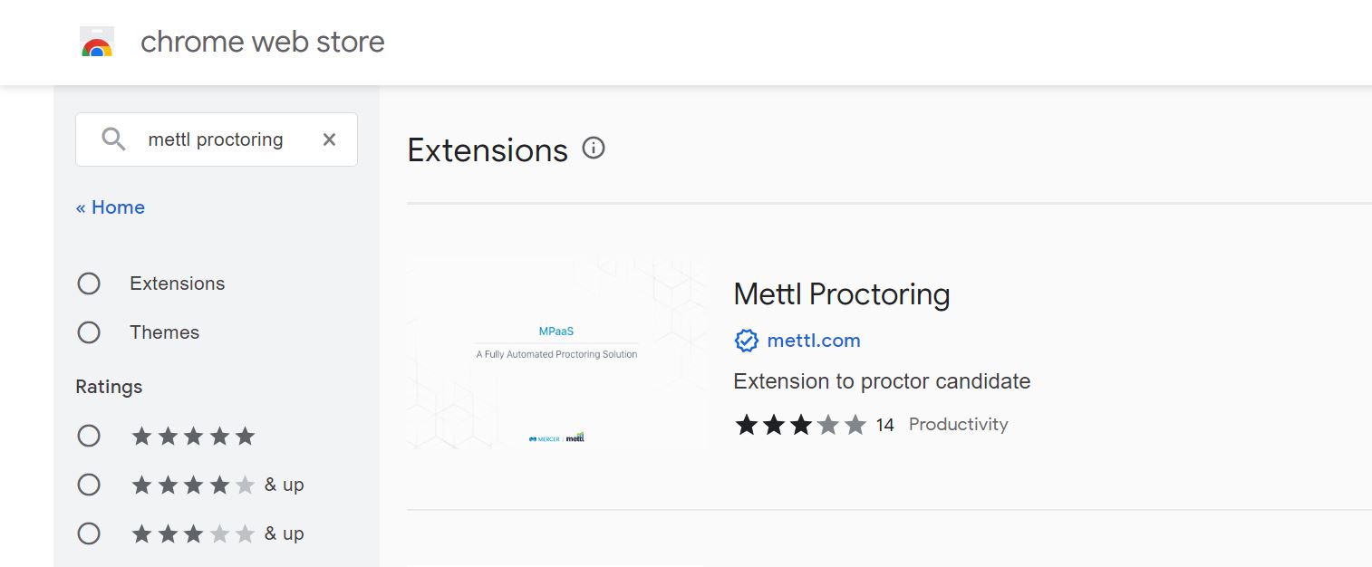Click the Mettl Proctoring star rating
Viewport: 1372px width, 567px height.
click(x=800, y=425)
